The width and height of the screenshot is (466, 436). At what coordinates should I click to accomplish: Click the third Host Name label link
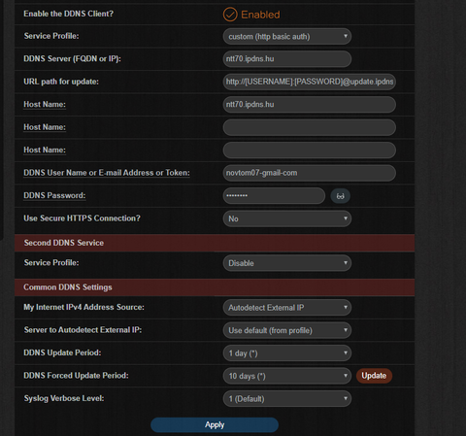pos(45,150)
